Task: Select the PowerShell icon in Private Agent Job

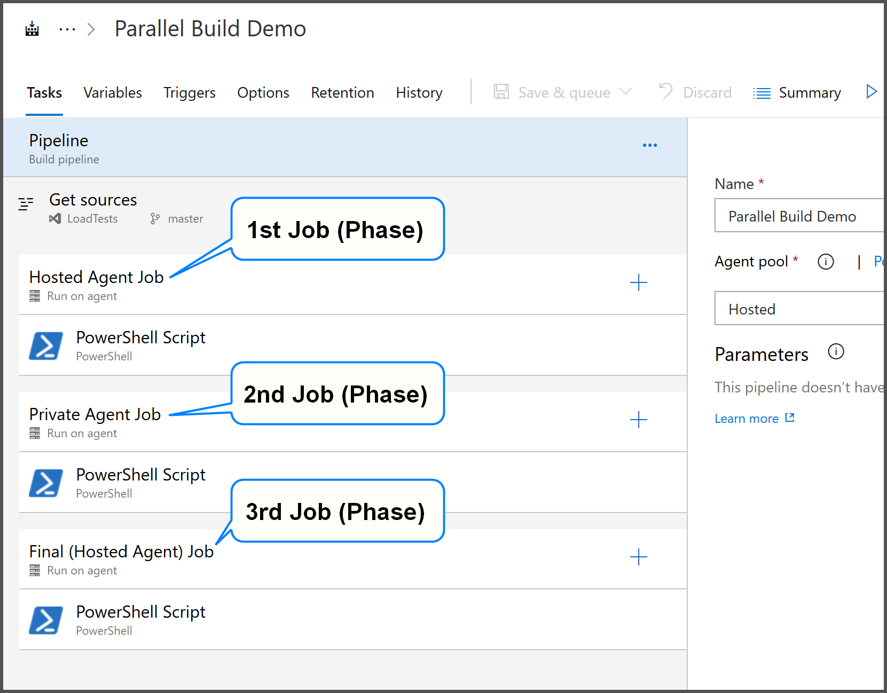Action: click(x=46, y=483)
